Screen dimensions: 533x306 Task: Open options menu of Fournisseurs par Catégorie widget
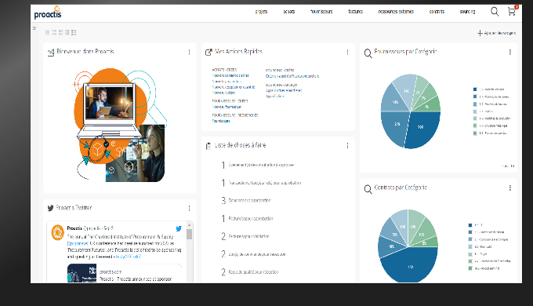[x=510, y=52]
